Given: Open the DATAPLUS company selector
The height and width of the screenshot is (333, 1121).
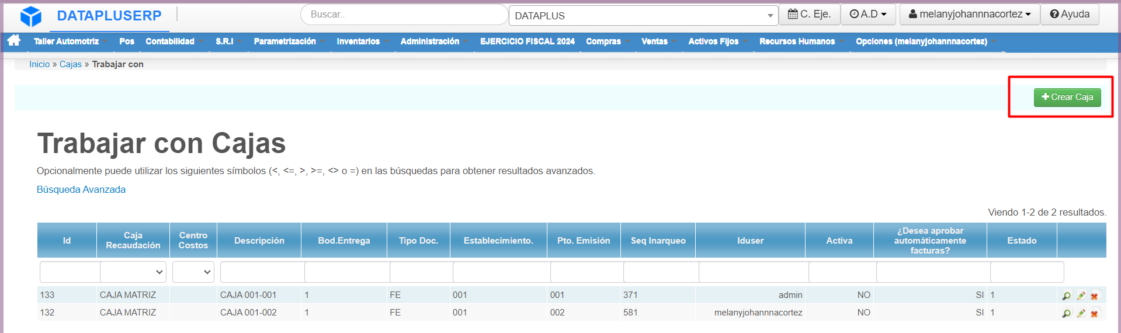Looking at the screenshot, I should coord(643,16).
